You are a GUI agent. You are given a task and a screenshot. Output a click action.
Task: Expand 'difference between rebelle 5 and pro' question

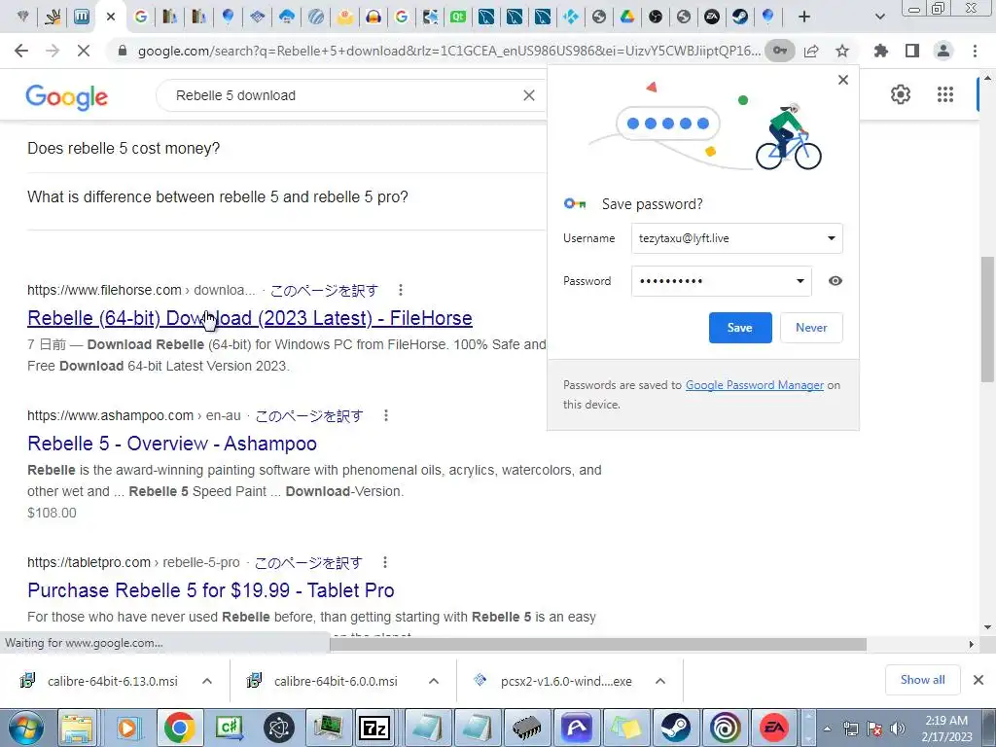(x=287, y=196)
